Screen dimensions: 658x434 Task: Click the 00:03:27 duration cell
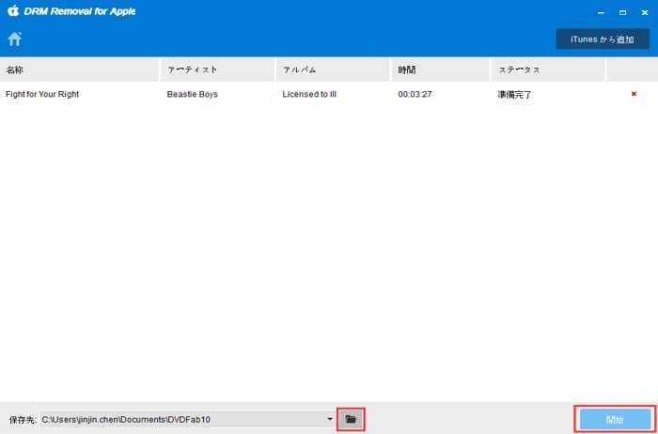coord(415,94)
